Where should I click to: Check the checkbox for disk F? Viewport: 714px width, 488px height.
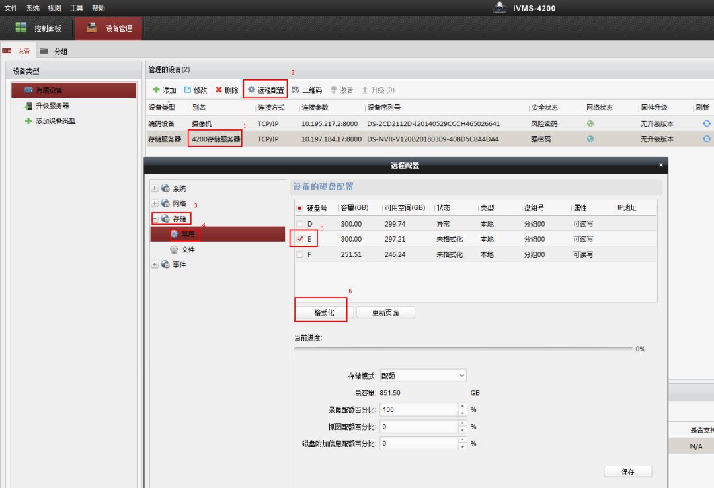point(301,254)
